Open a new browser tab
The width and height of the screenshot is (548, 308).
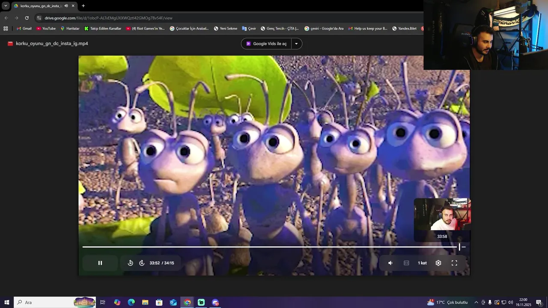83,6
